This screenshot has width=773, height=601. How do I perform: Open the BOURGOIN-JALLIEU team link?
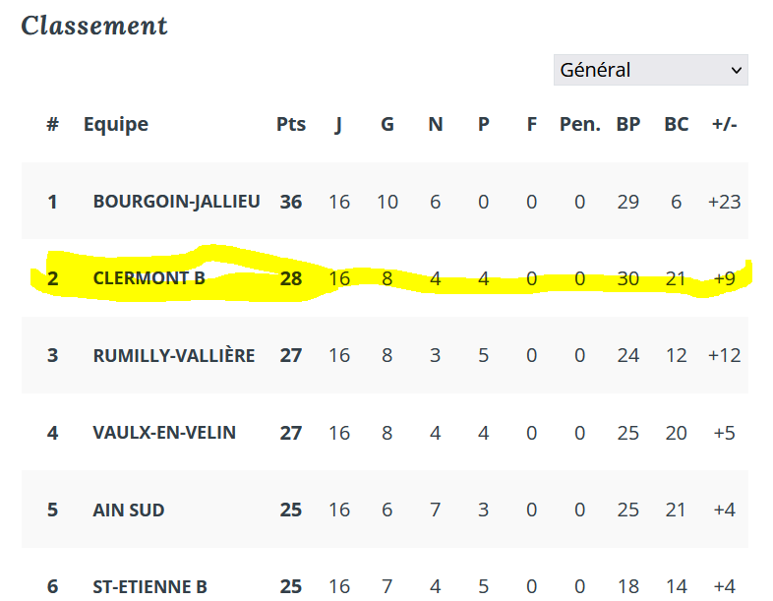[176, 202]
